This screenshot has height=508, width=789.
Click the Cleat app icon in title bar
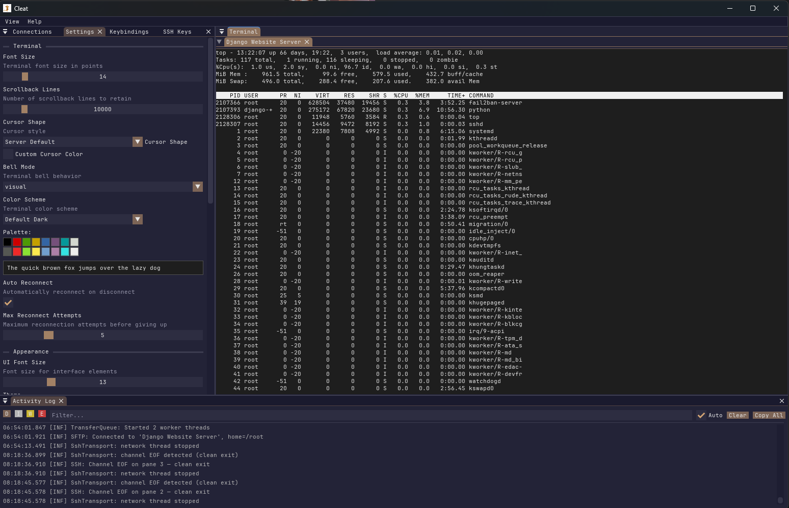tap(7, 8)
